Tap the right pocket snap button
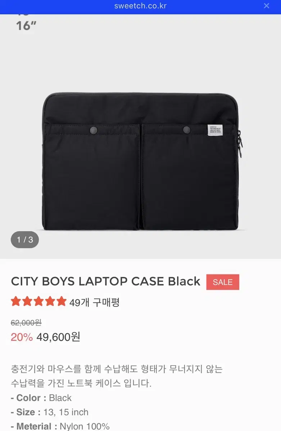The image size is (281, 431). click(186, 130)
